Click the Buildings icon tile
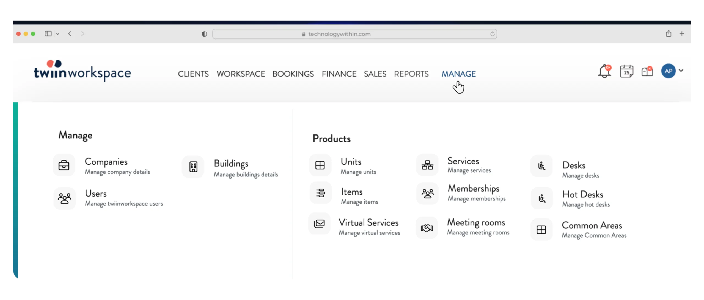Viewport: 704px width, 300px height. point(193,167)
